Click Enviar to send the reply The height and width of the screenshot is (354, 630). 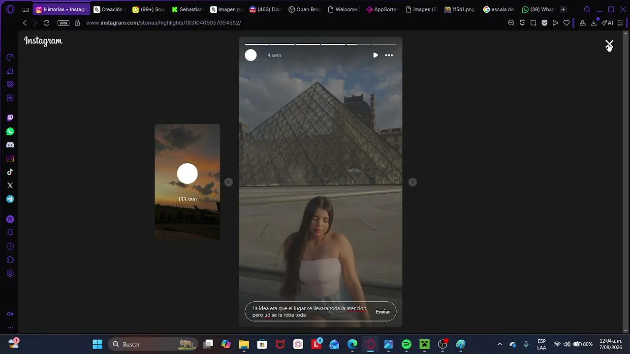[383, 312]
